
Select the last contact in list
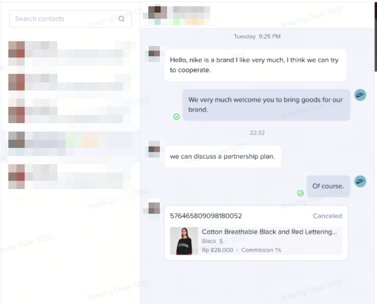click(x=70, y=177)
